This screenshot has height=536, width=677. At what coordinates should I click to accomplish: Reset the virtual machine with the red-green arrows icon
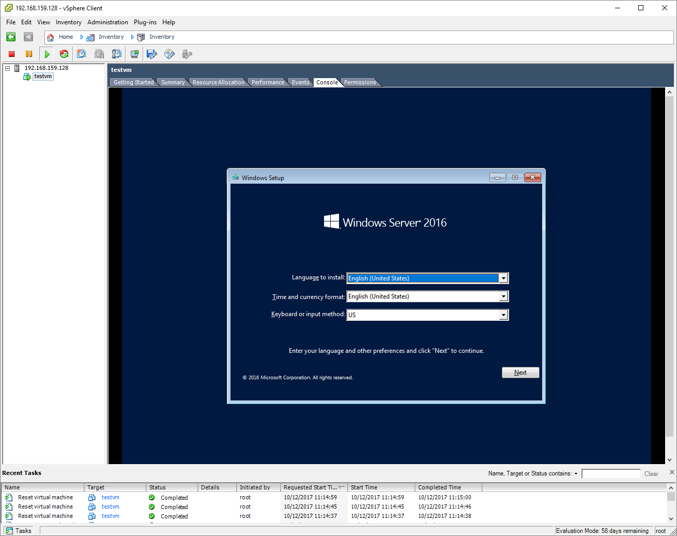(64, 54)
